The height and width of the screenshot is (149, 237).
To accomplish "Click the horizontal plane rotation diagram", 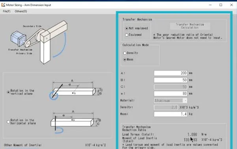I will [x=75, y=122].
